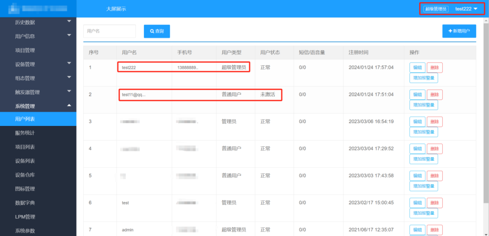The image size is (489, 236).
Task: Open the test222 account dropdown
Action: [466, 9]
